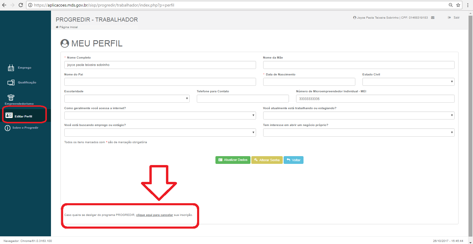Click the Voltar button
Viewport: 473px width, 244px height.
point(293,160)
